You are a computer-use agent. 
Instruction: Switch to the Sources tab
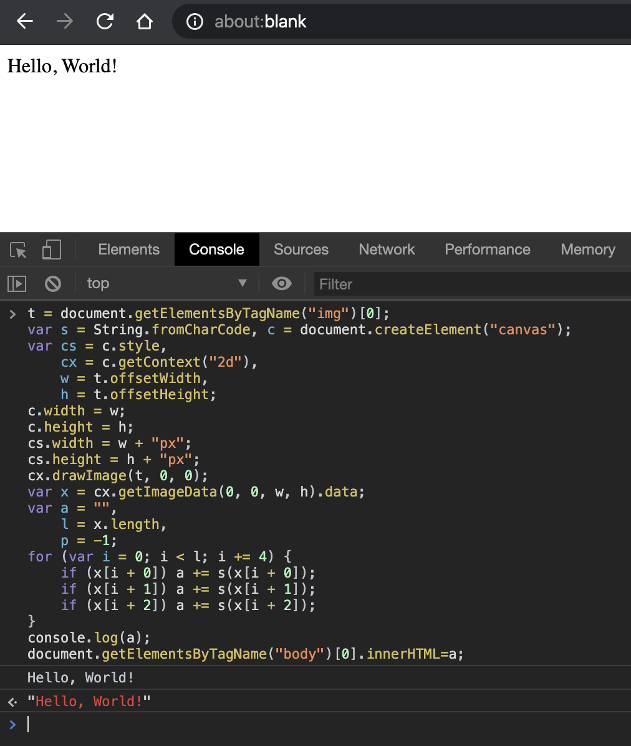(301, 249)
